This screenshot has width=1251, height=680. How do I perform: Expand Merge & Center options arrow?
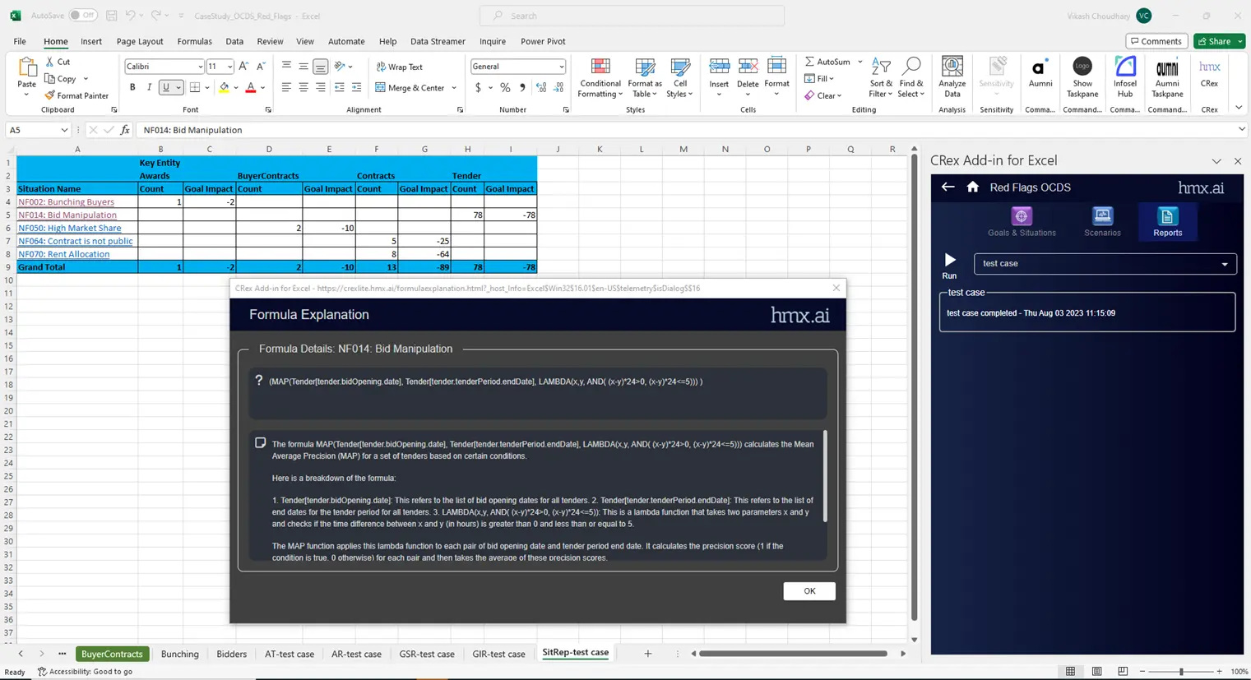(x=454, y=87)
